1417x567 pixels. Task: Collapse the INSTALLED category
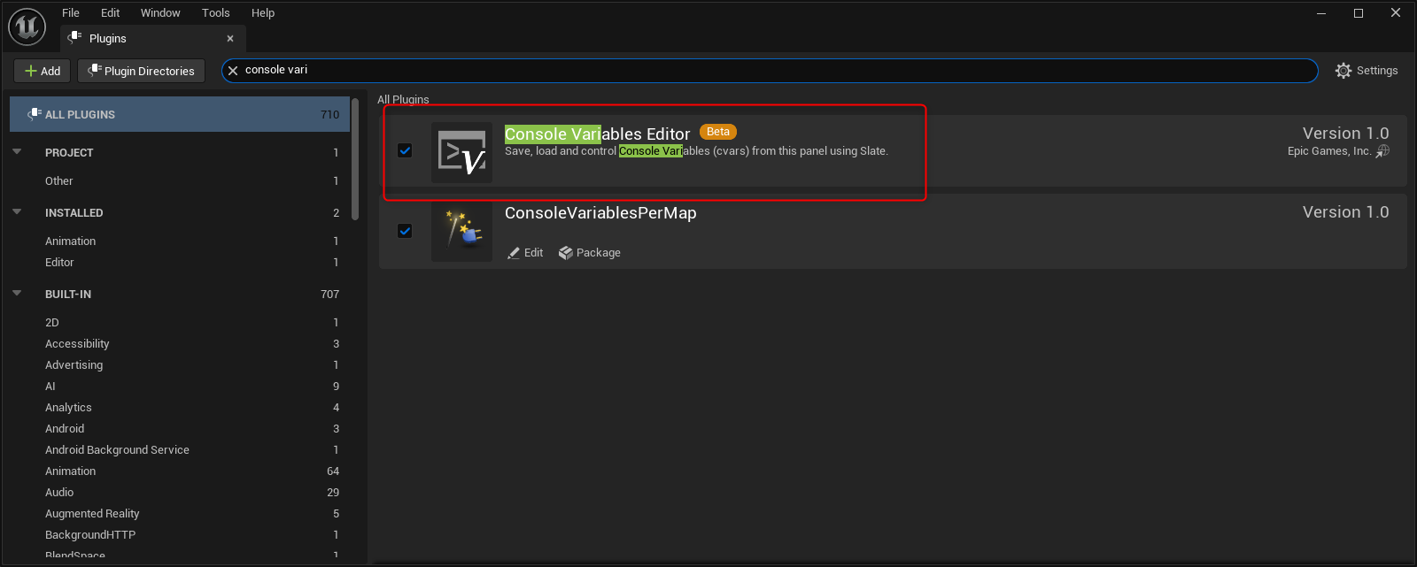click(17, 212)
